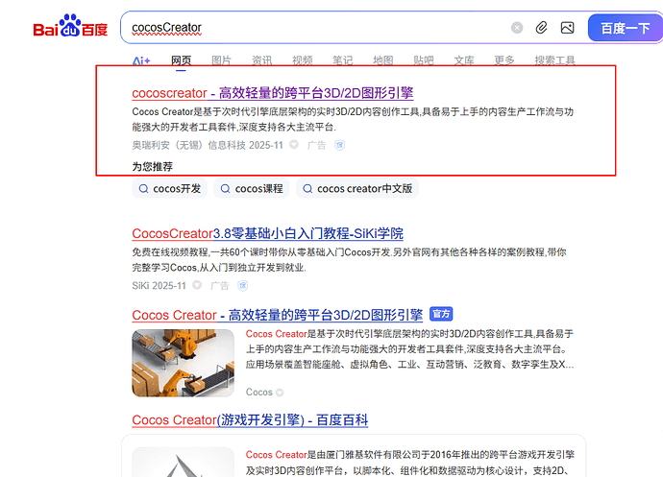Switch to the 图片 tab
Image resolution: width=663 pixels, height=477 pixels.
pos(222,60)
